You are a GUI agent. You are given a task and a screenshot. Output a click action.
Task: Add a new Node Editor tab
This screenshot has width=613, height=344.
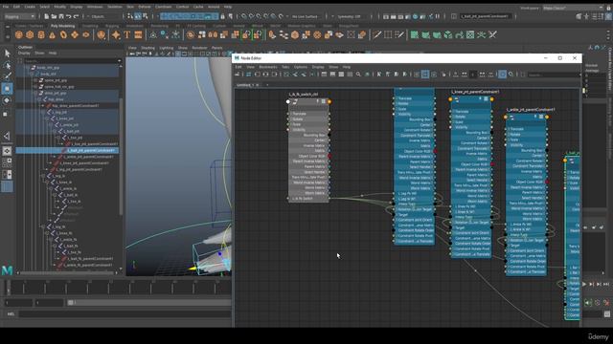[267, 85]
